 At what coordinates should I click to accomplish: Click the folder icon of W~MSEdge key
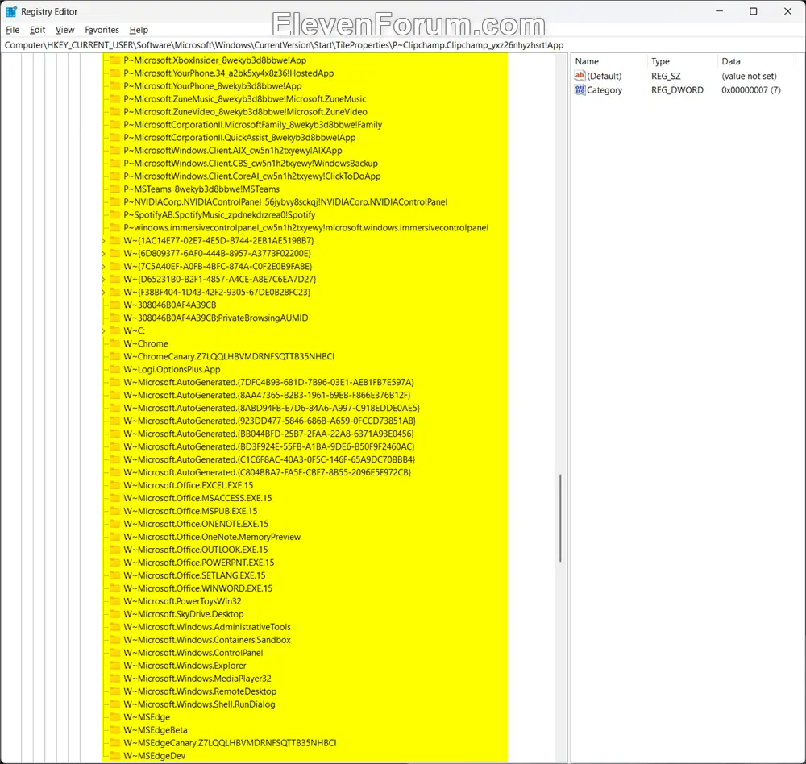click(x=114, y=717)
